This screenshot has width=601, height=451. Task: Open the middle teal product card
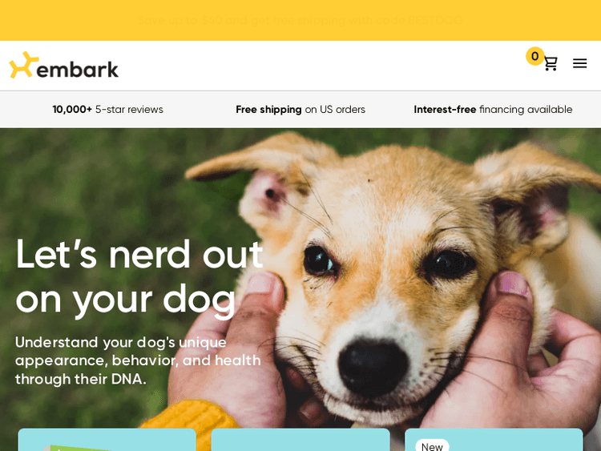tap(300, 440)
